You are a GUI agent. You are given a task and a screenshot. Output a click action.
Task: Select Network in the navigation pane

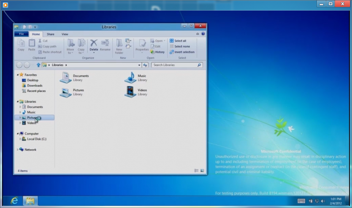point(28,150)
